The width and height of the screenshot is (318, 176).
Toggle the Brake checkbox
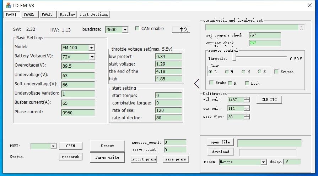point(211,83)
